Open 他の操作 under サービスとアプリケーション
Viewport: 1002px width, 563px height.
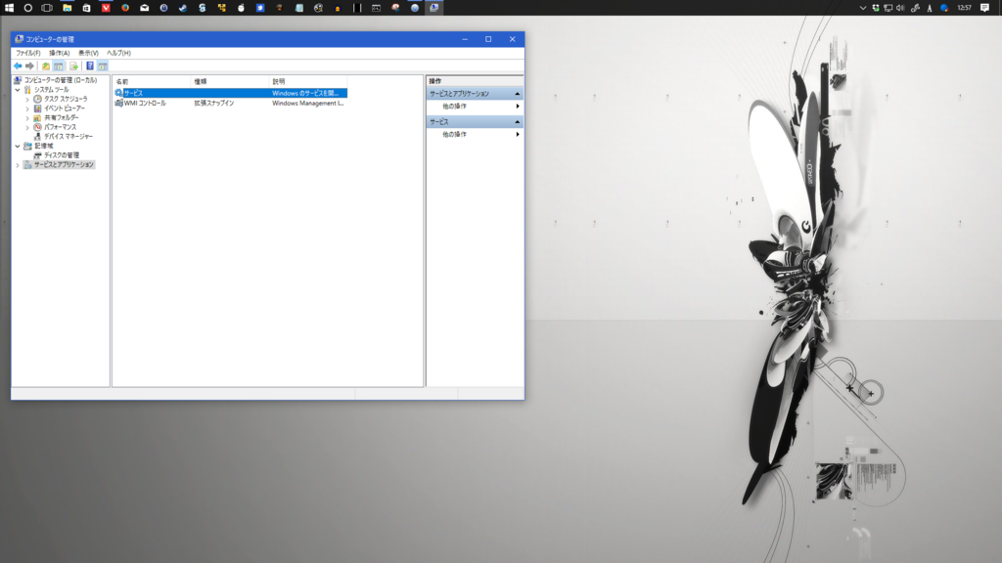pos(475,107)
